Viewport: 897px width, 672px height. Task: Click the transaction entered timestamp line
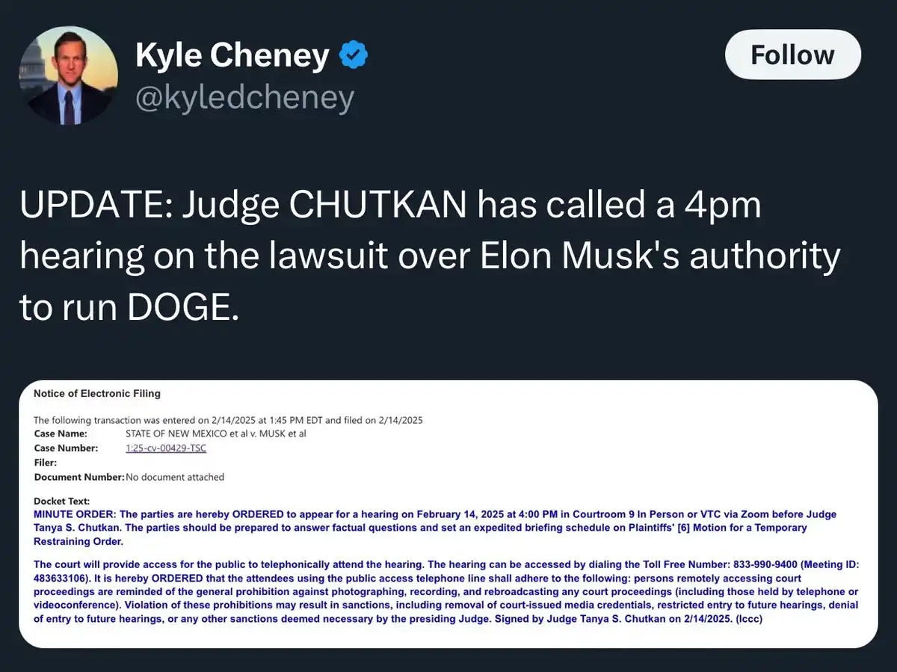tap(228, 420)
